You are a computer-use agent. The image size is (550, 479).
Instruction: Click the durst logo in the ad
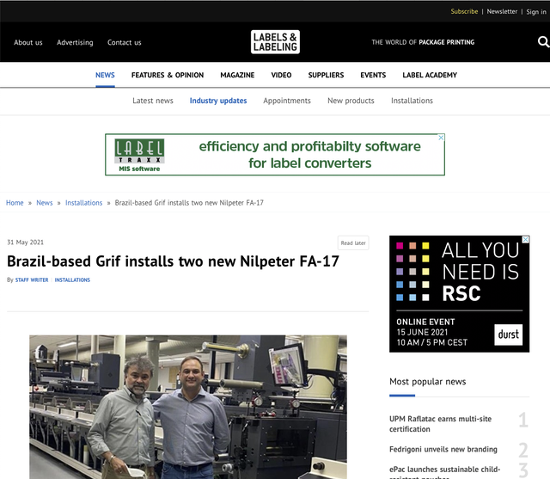(508, 334)
